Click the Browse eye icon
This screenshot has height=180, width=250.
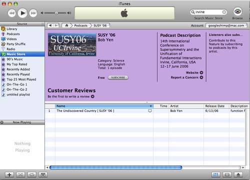237,11
